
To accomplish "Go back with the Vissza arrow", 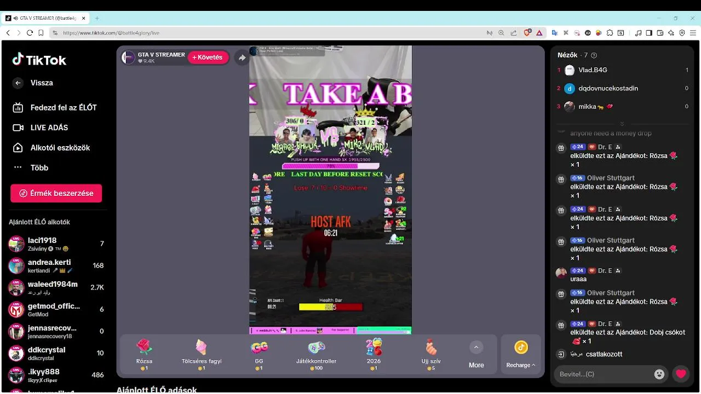I will (18, 83).
